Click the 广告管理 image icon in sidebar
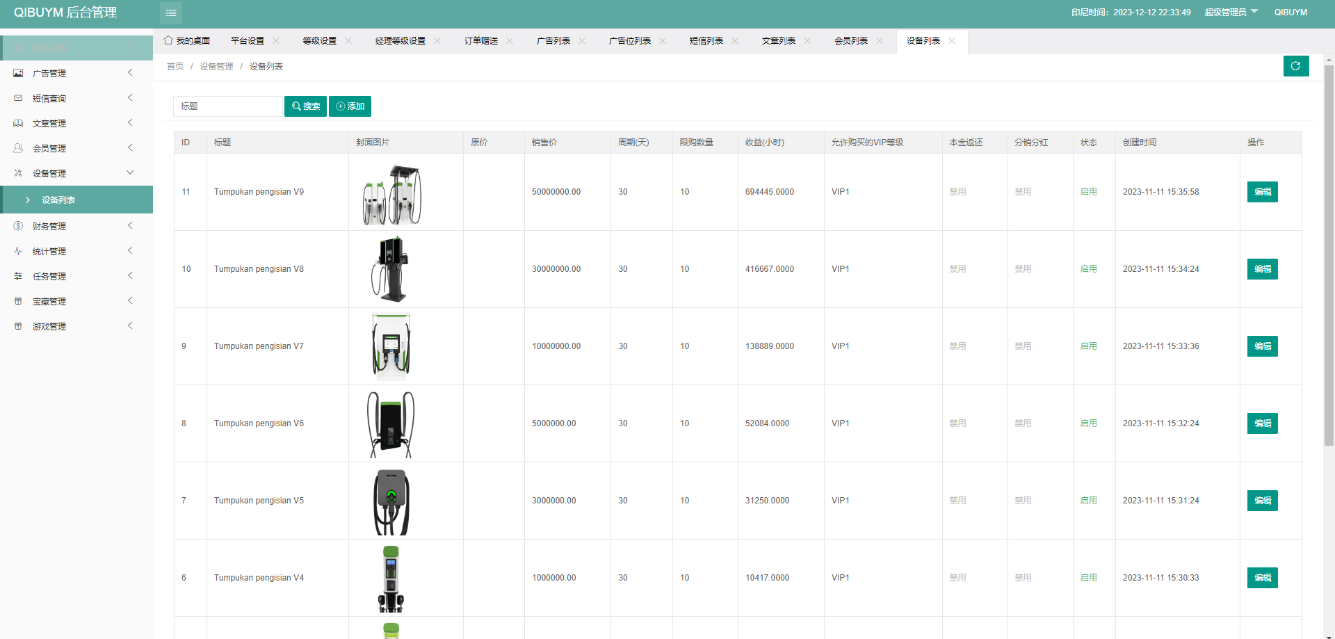 point(18,73)
